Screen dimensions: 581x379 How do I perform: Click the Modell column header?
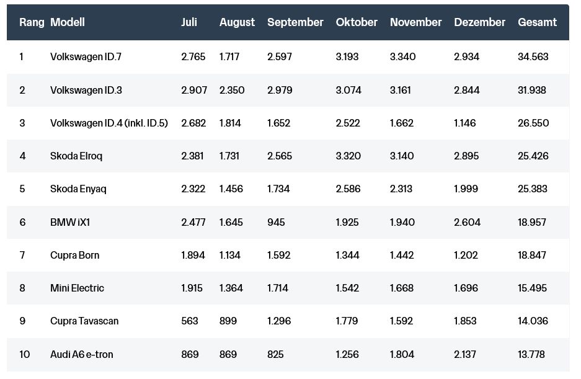(x=68, y=22)
